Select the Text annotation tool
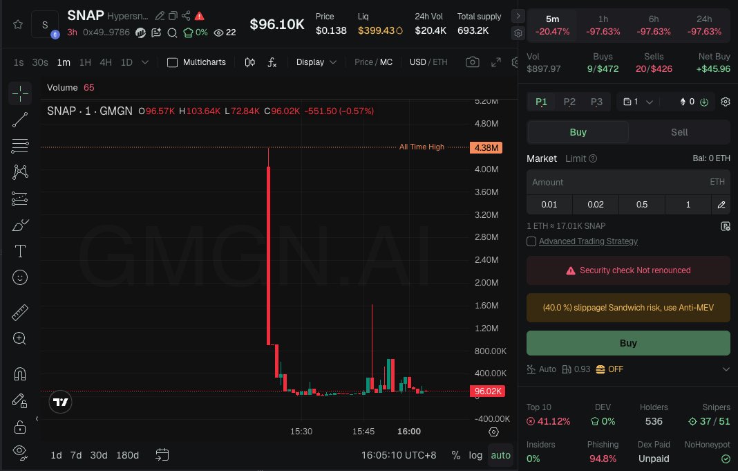 [20, 251]
